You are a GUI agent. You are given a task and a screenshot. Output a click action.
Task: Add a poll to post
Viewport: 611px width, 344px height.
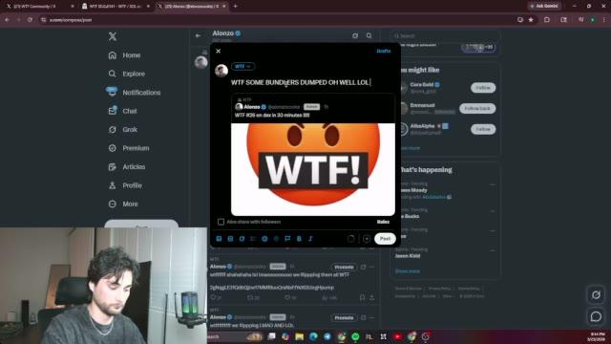pyautogui.click(x=253, y=239)
